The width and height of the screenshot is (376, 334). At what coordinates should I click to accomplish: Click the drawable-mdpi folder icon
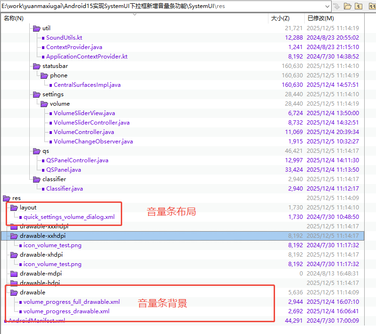14,274
